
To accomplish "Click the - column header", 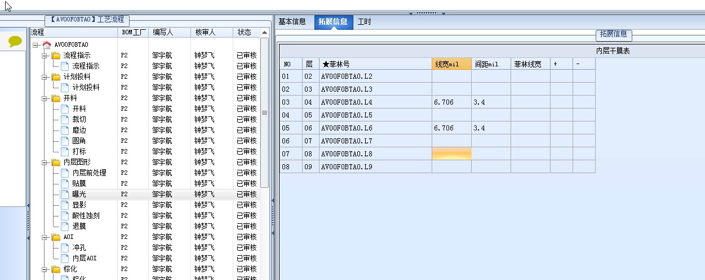I will point(584,64).
